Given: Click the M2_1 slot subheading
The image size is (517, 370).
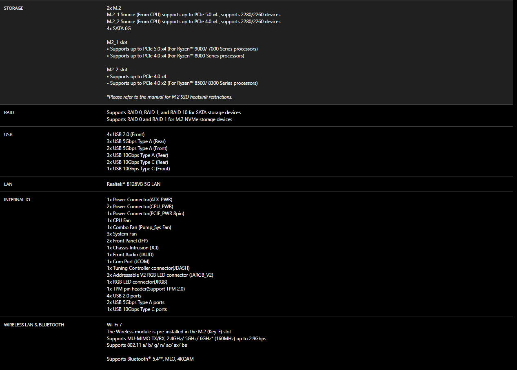Looking at the screenshot, I should pyautogui.click(x=117, y=42).
